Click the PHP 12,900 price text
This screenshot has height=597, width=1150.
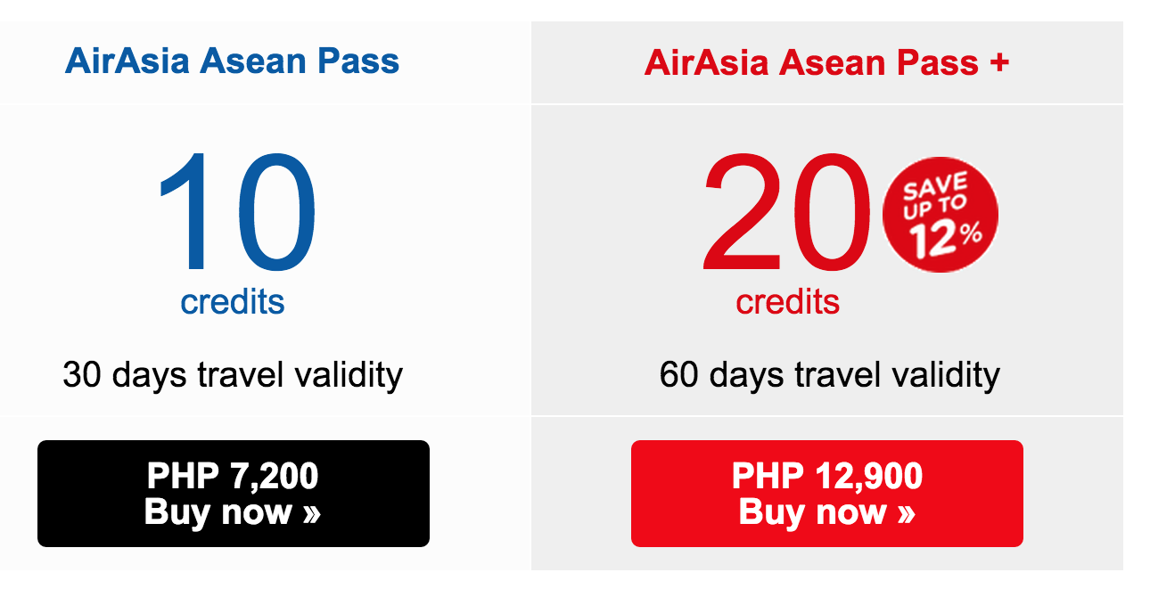(827, 477)
